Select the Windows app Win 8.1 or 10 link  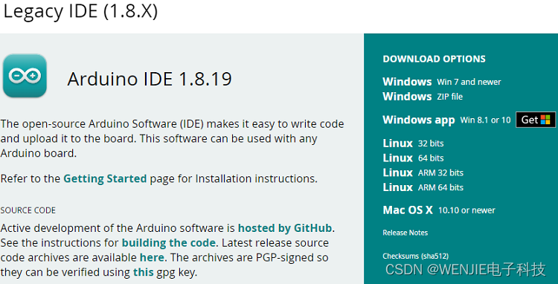pos(446,120)
